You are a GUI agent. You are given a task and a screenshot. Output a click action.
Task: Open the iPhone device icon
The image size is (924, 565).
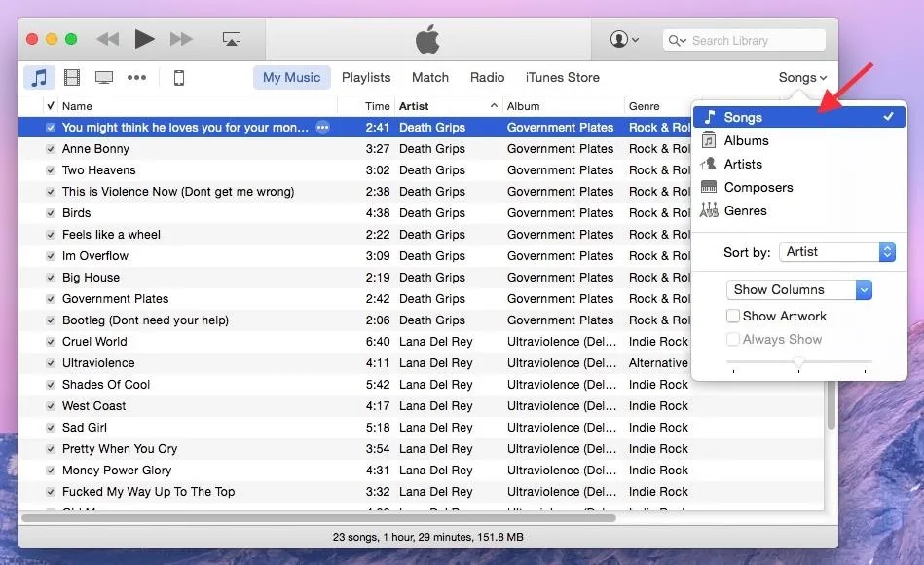click(179, 77)
